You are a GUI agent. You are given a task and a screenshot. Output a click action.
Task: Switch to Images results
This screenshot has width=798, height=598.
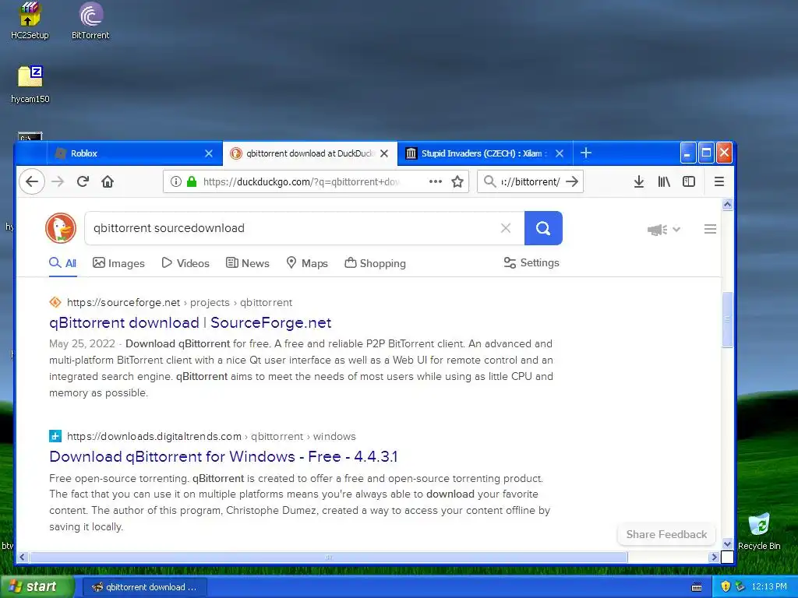[118, 263]
